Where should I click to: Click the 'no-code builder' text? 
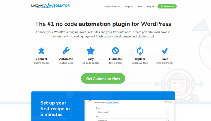point(91,63)
